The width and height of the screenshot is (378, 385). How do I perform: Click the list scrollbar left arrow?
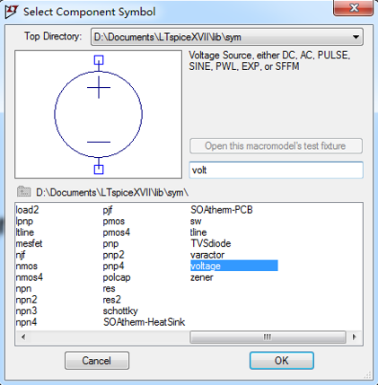[x=23, y=337]
